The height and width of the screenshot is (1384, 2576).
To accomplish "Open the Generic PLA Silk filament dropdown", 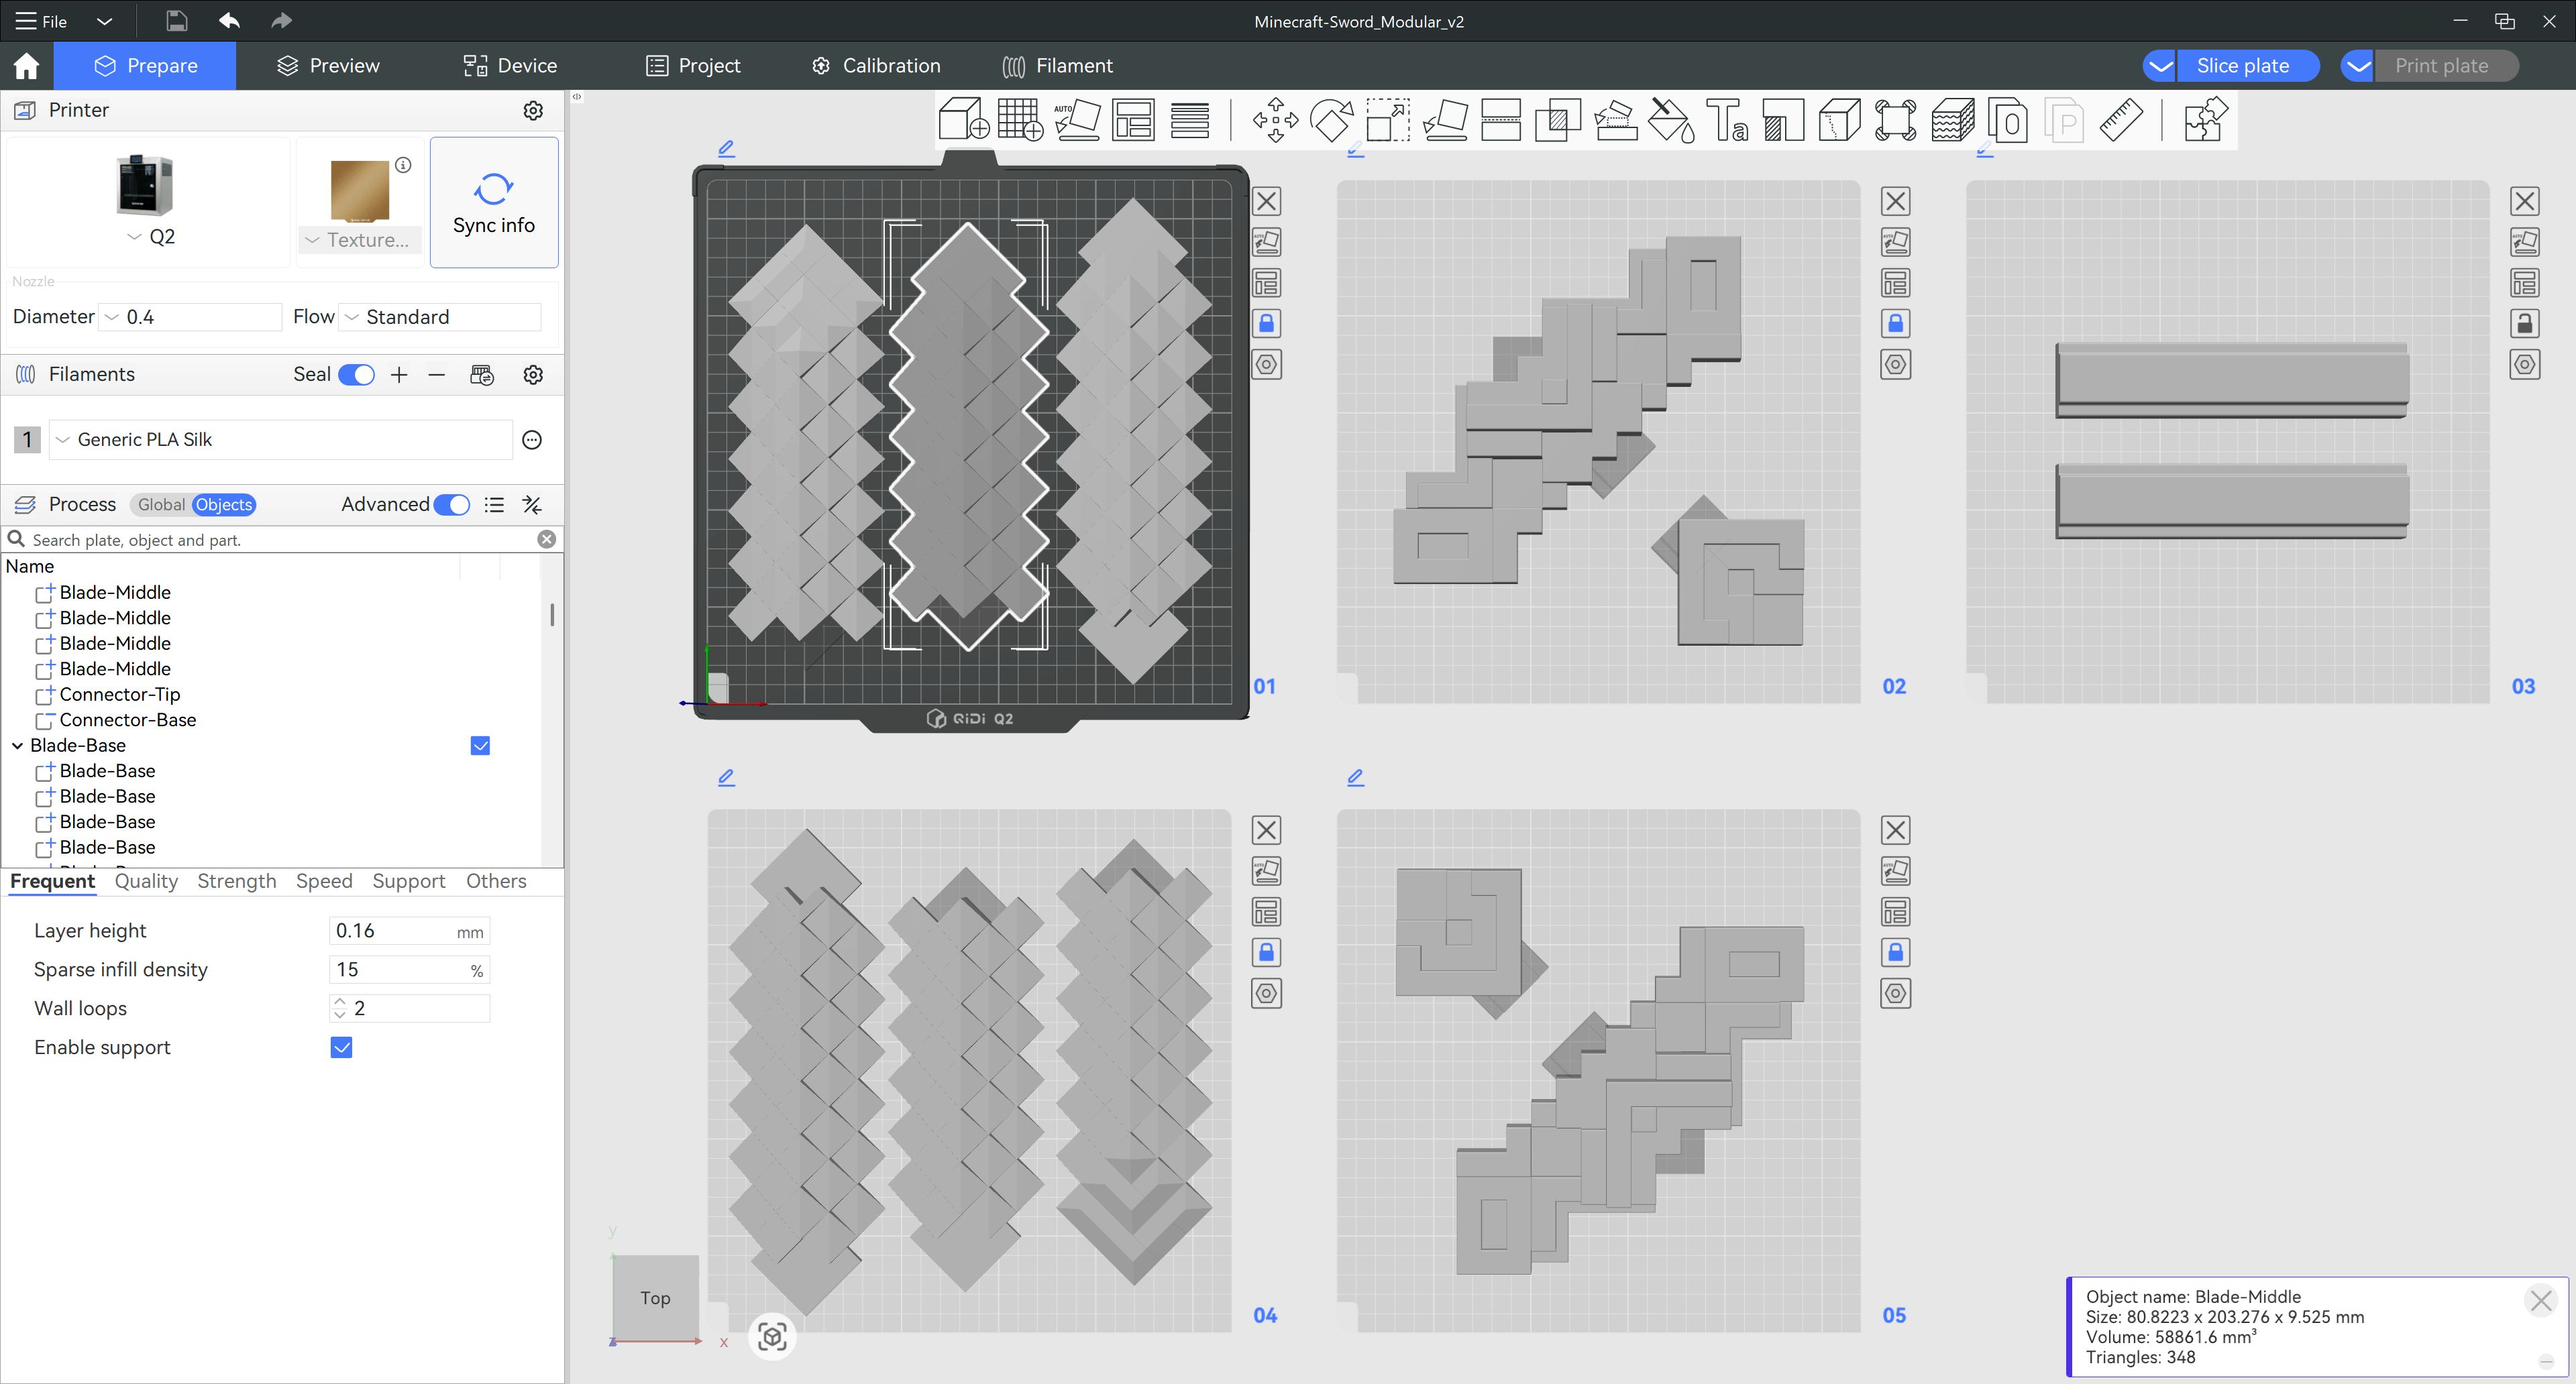I will 280,440.
